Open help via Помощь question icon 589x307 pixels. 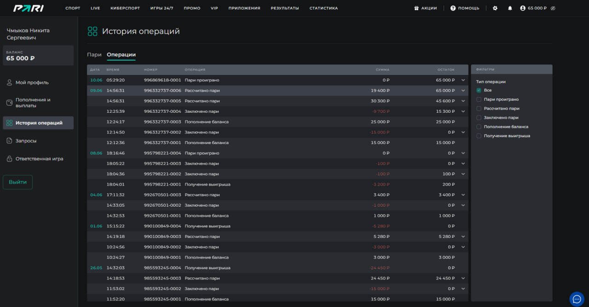tap(453, 8)
